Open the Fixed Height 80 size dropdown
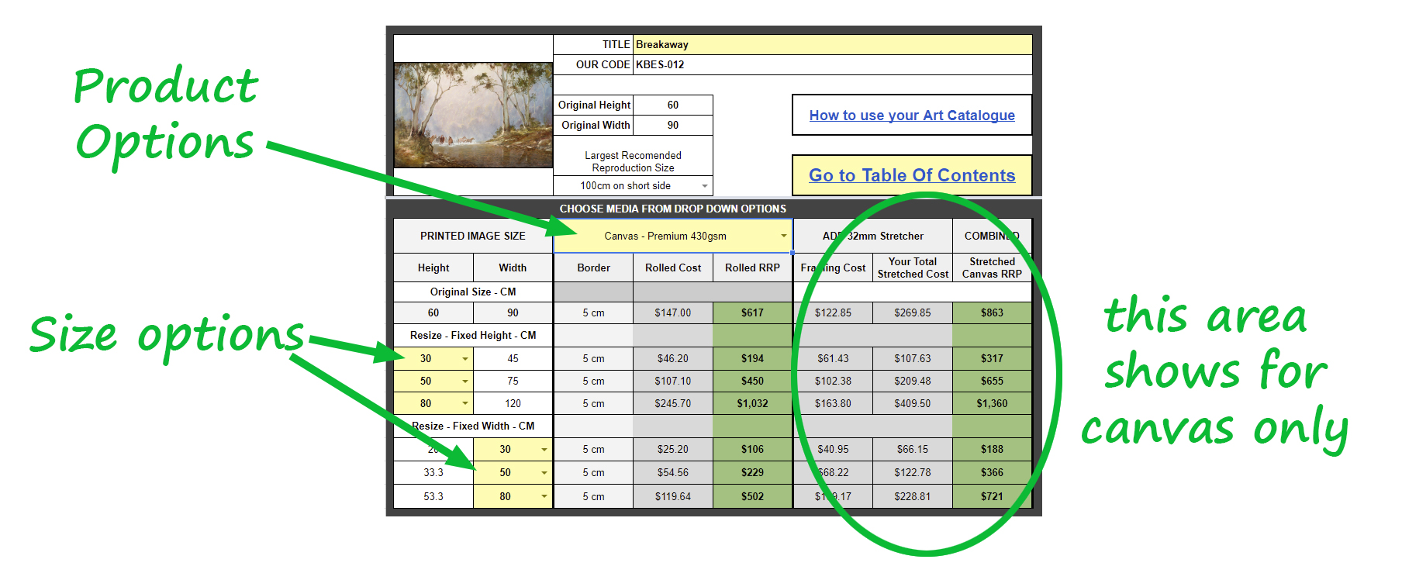 click(x=464, y=404)
